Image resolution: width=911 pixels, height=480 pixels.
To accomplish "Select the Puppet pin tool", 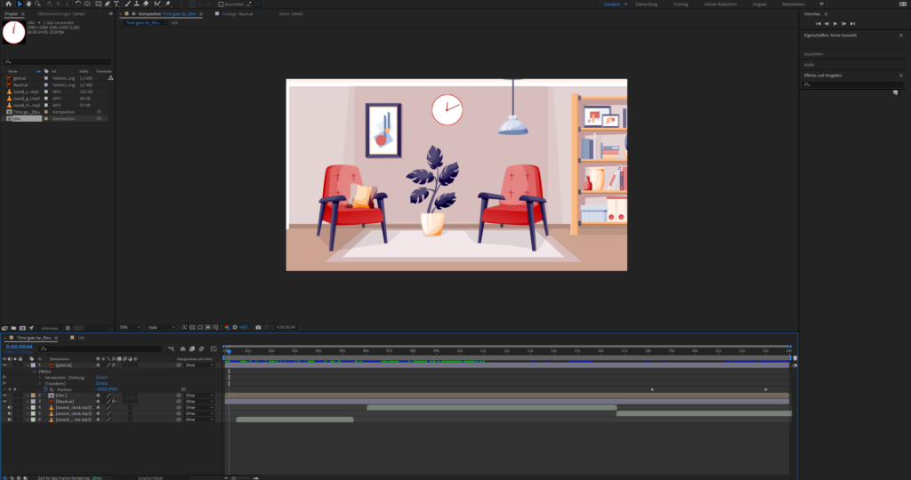I will [168, 4].
